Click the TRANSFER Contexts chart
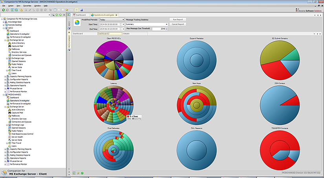The height and width of the screenshot is (178, 324). tap(280, 150)
